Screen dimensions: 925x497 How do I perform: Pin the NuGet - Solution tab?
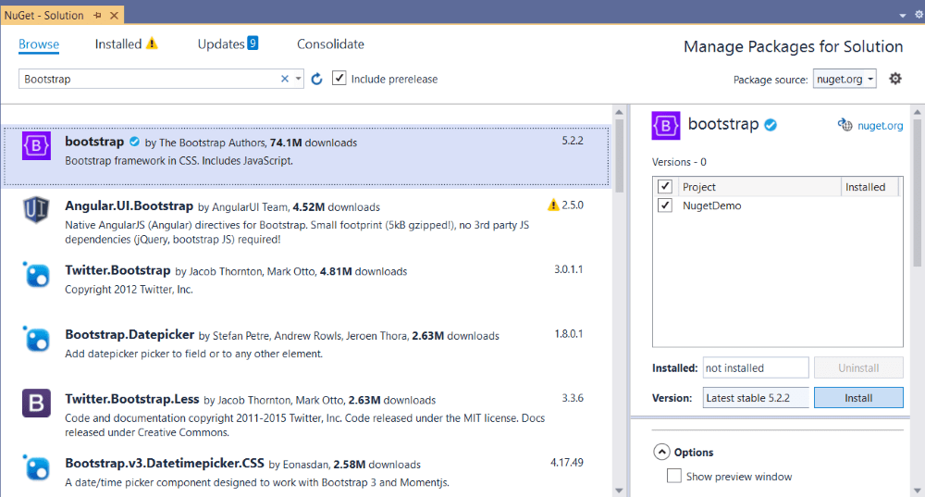click(97, 16)
